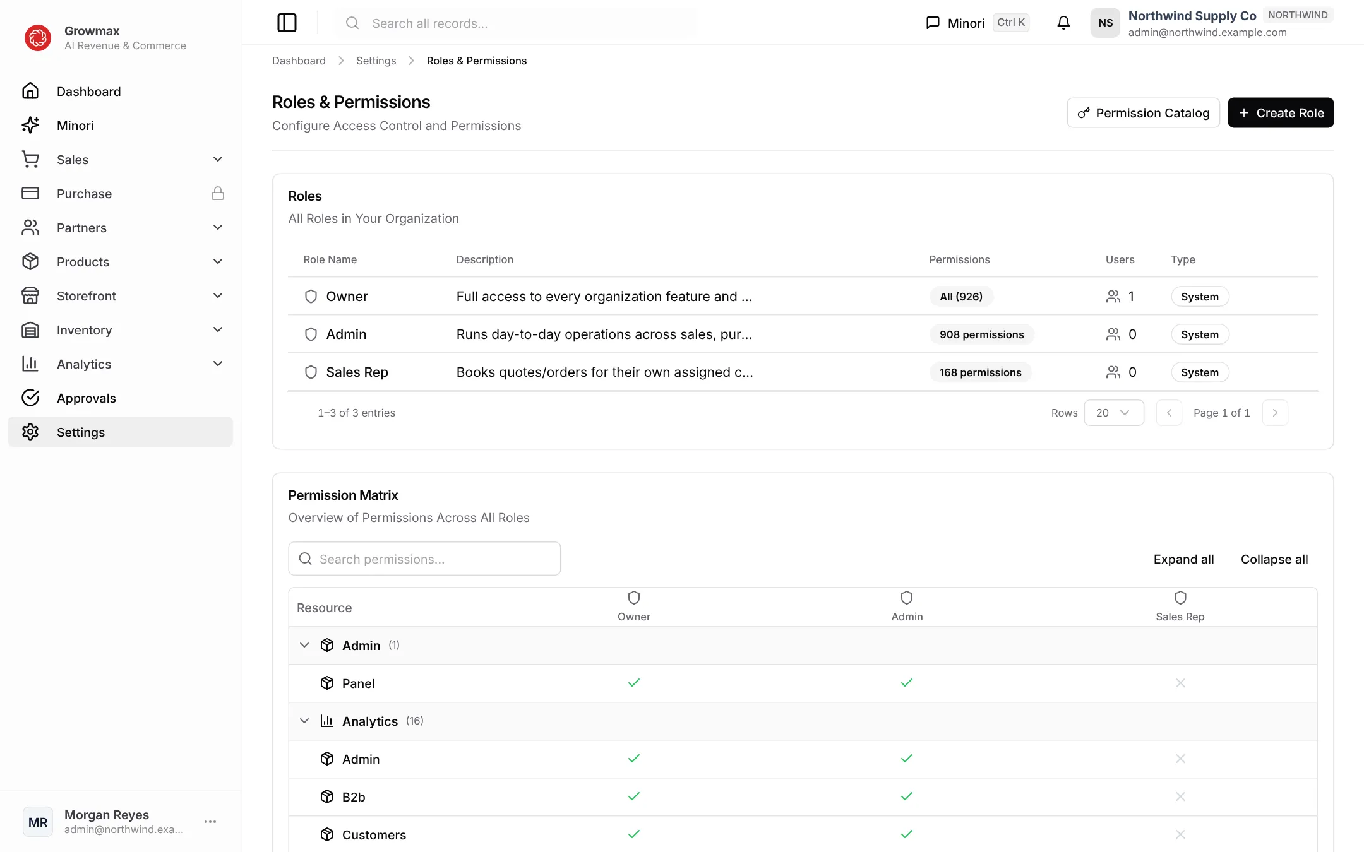
Task: Click the NS organization avatar
Action: click(1105, 23)
